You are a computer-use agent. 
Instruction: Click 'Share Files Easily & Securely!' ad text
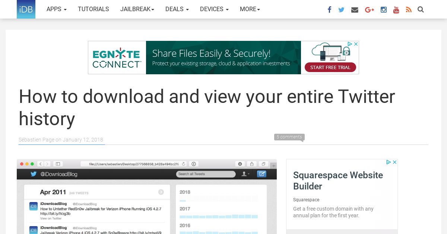pyautogui.click(x=211, y=53)
